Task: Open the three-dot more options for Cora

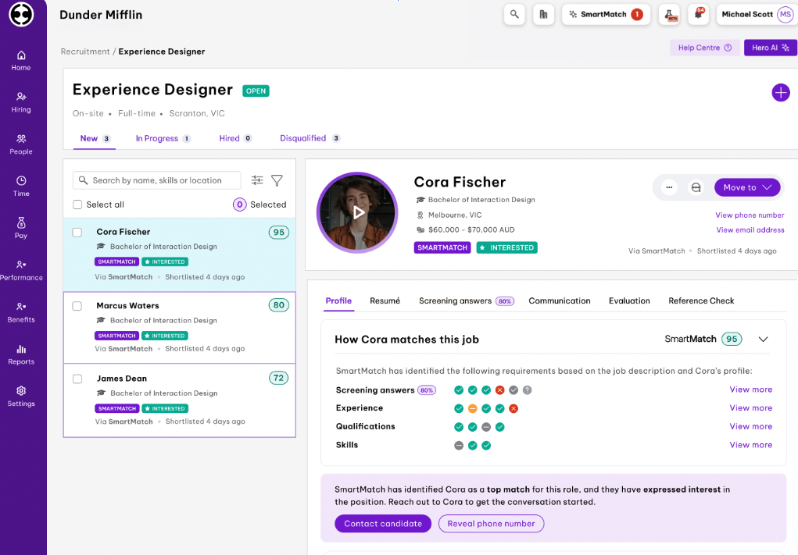Action: (x=669, y=187)
